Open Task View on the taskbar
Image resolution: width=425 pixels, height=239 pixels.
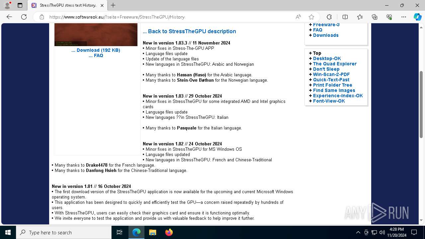pyautogui.click(x=120, y=232)
